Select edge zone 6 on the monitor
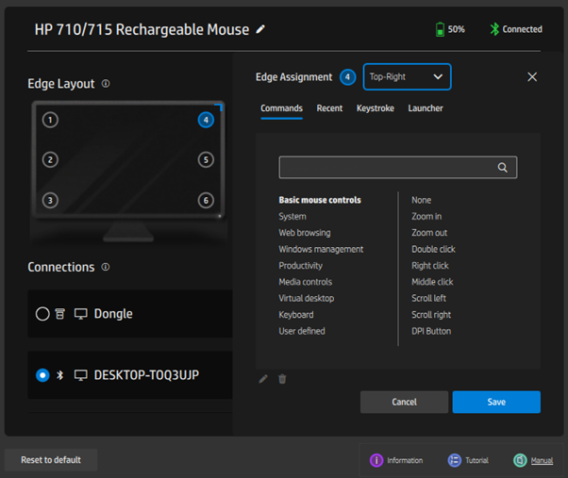568x478 pixels. tap(206, 200)
